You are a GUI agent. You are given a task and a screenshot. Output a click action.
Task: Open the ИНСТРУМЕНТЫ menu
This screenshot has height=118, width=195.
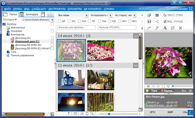point(57,9)
